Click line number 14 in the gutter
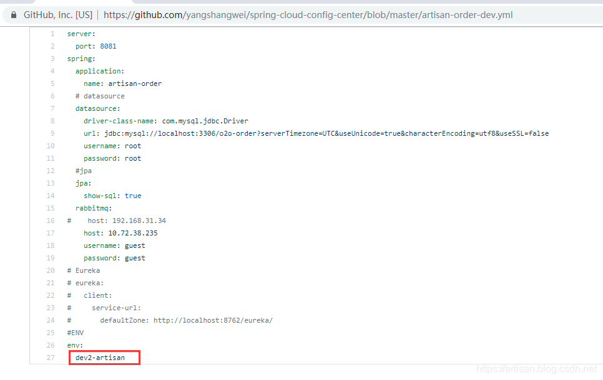Image resolution: width=603 pixels, height=380 pixels. tap(51, 196)
